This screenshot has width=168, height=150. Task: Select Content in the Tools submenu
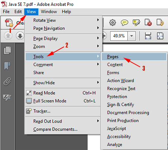pos(134,65)
